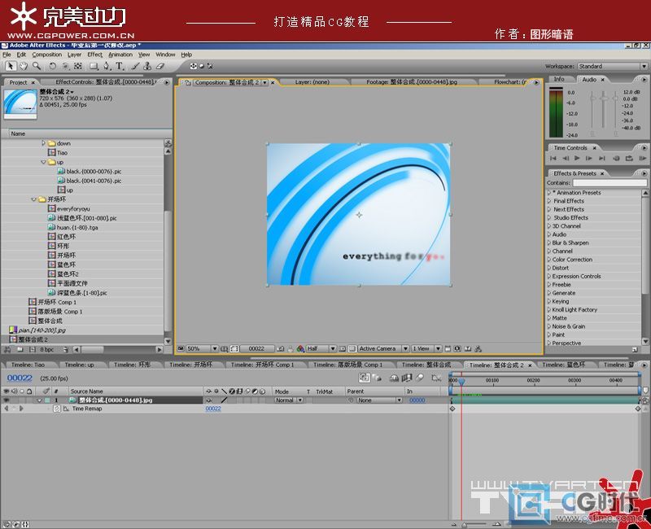
Task: Open layer Normal blending mode dropdown
Action: click(x=289, y=400)
